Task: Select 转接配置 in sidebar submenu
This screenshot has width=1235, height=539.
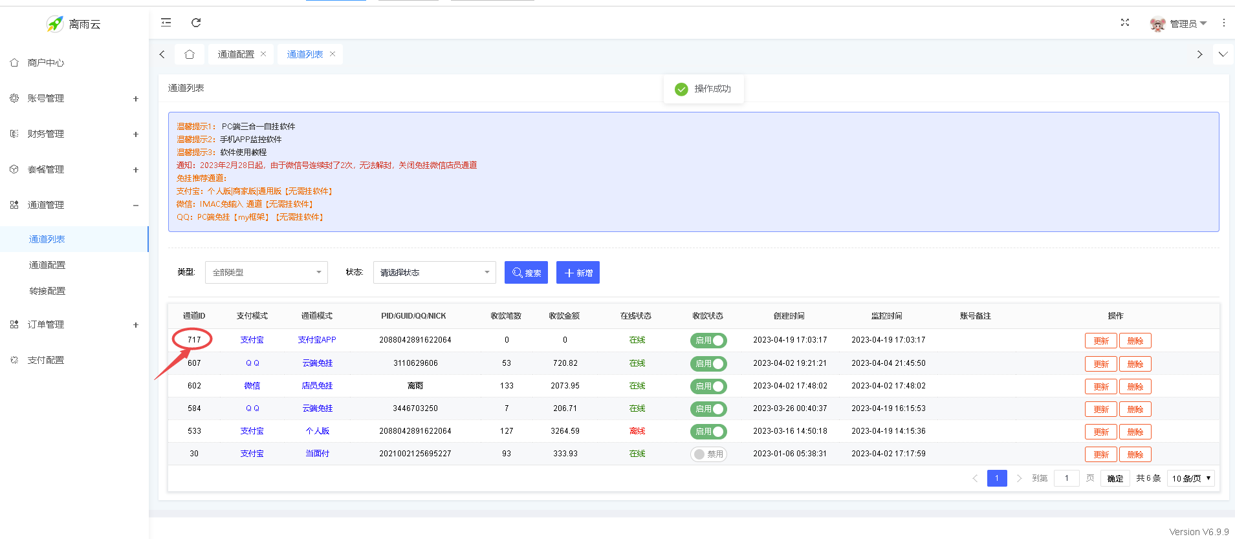Action: (x=74, y=291)
